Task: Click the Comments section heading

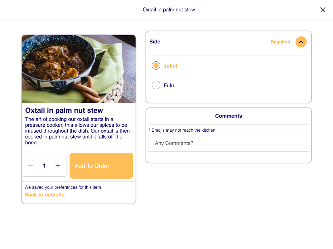Action: [229, 116]
